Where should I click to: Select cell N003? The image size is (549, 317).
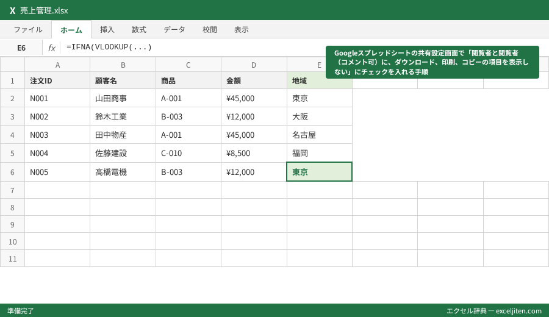(x=57, y=135)
